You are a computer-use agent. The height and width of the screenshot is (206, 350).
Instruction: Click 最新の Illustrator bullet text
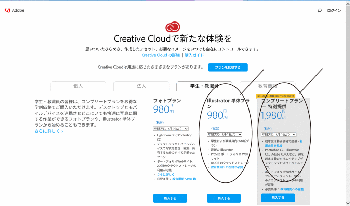(x=222, y=150)
